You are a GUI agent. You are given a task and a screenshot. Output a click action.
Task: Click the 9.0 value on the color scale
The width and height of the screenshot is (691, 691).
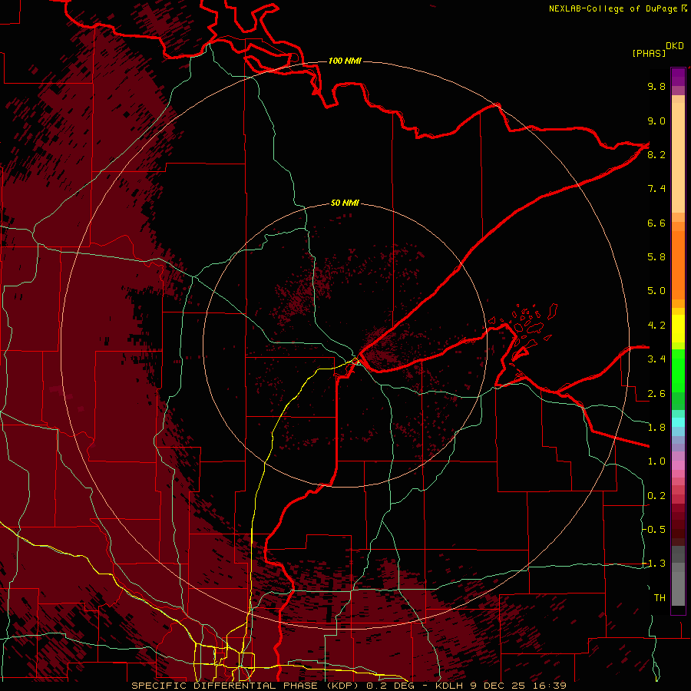(656, 121)
